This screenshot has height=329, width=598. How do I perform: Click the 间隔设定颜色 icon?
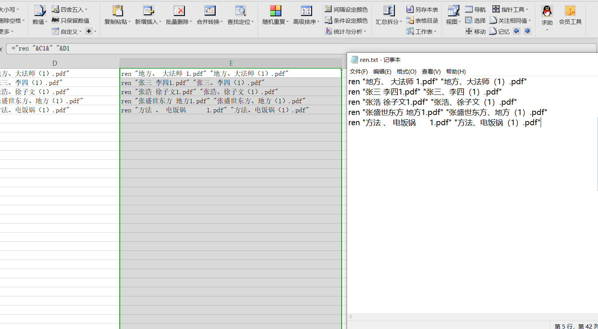328,9
